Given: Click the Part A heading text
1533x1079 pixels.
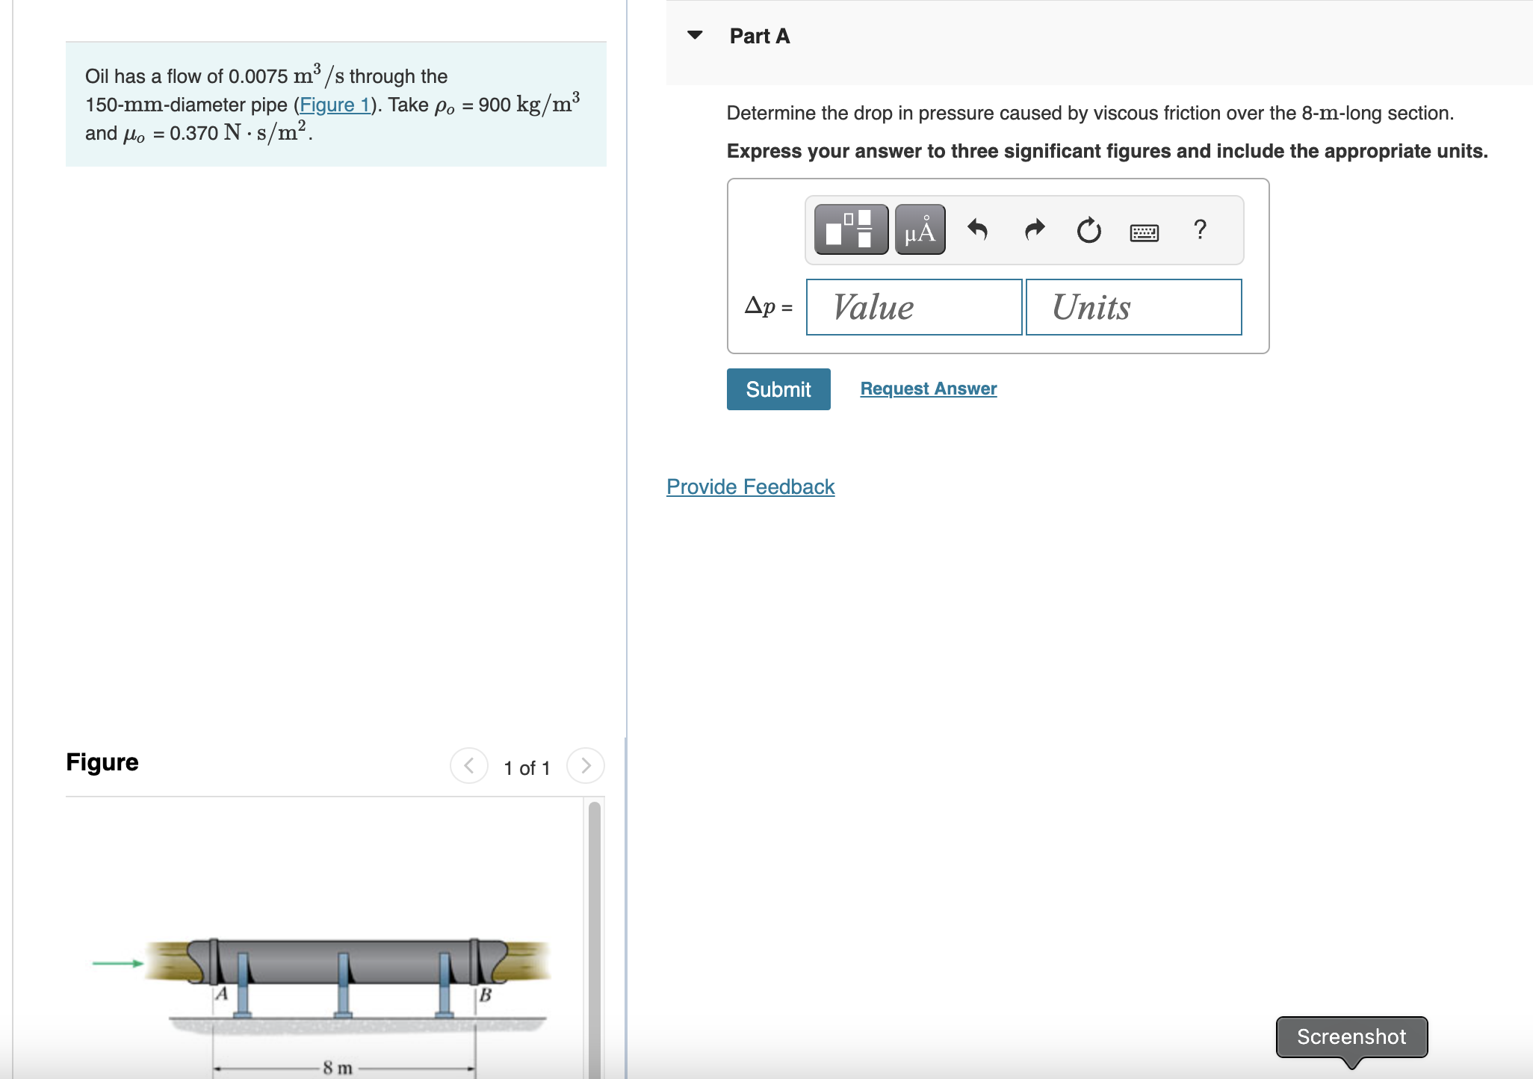Looking at the screenshot, I should pos(760,36).
